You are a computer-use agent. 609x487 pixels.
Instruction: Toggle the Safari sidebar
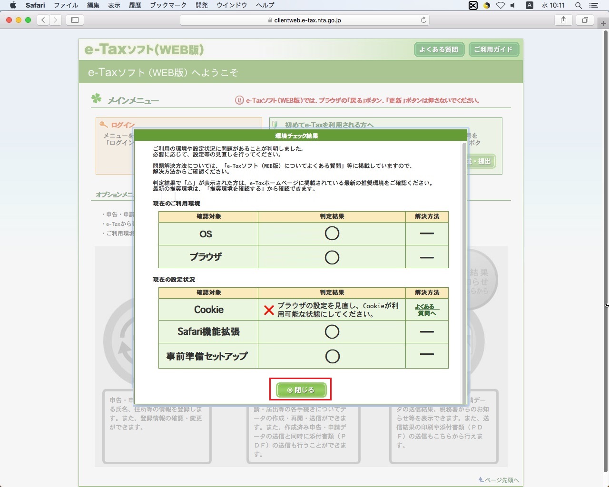75,20
